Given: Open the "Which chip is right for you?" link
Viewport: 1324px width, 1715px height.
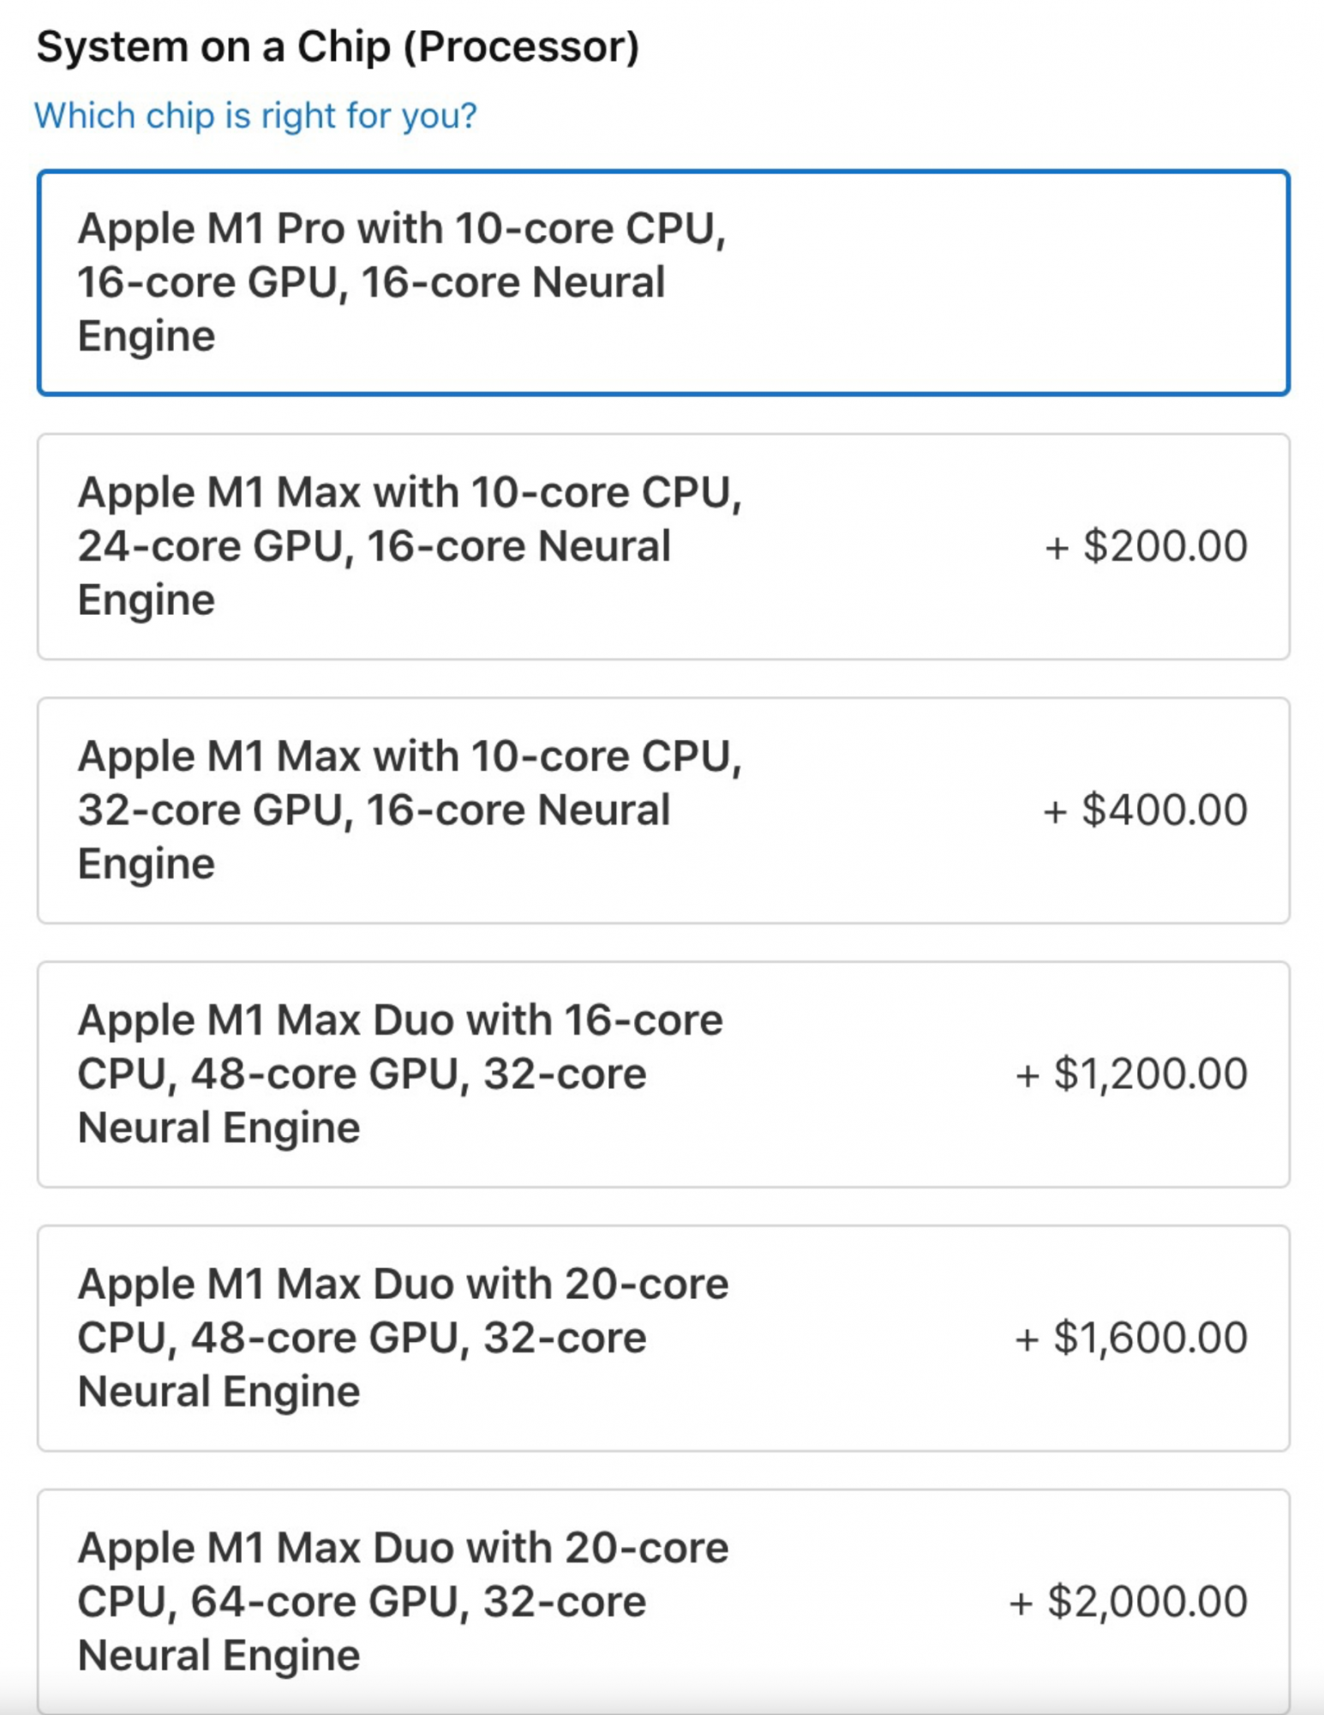Looking at the screenshot, I should pos(255,116).
